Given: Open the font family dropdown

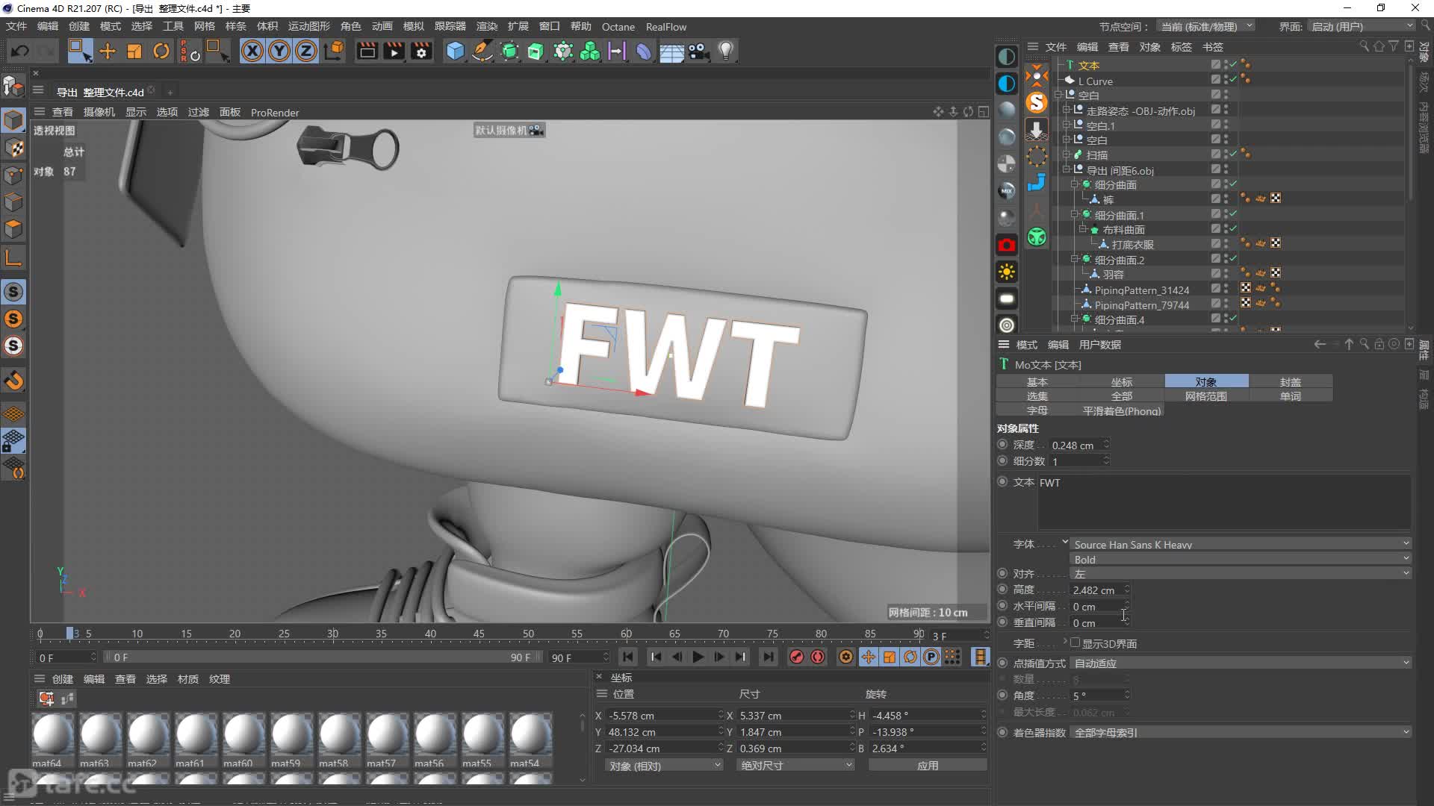Looking at the screenshot, I should click(1240, 544).
